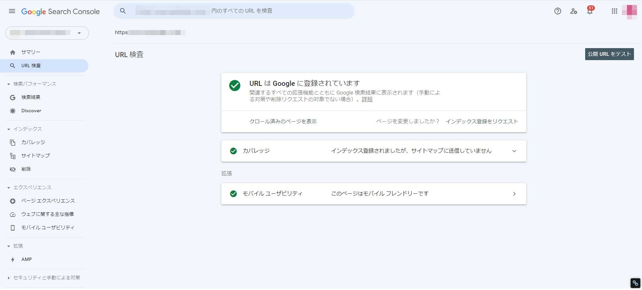Open notifications bell with 51 badge
The height and width of the screenshot is (290, 642).
[590, 10]
